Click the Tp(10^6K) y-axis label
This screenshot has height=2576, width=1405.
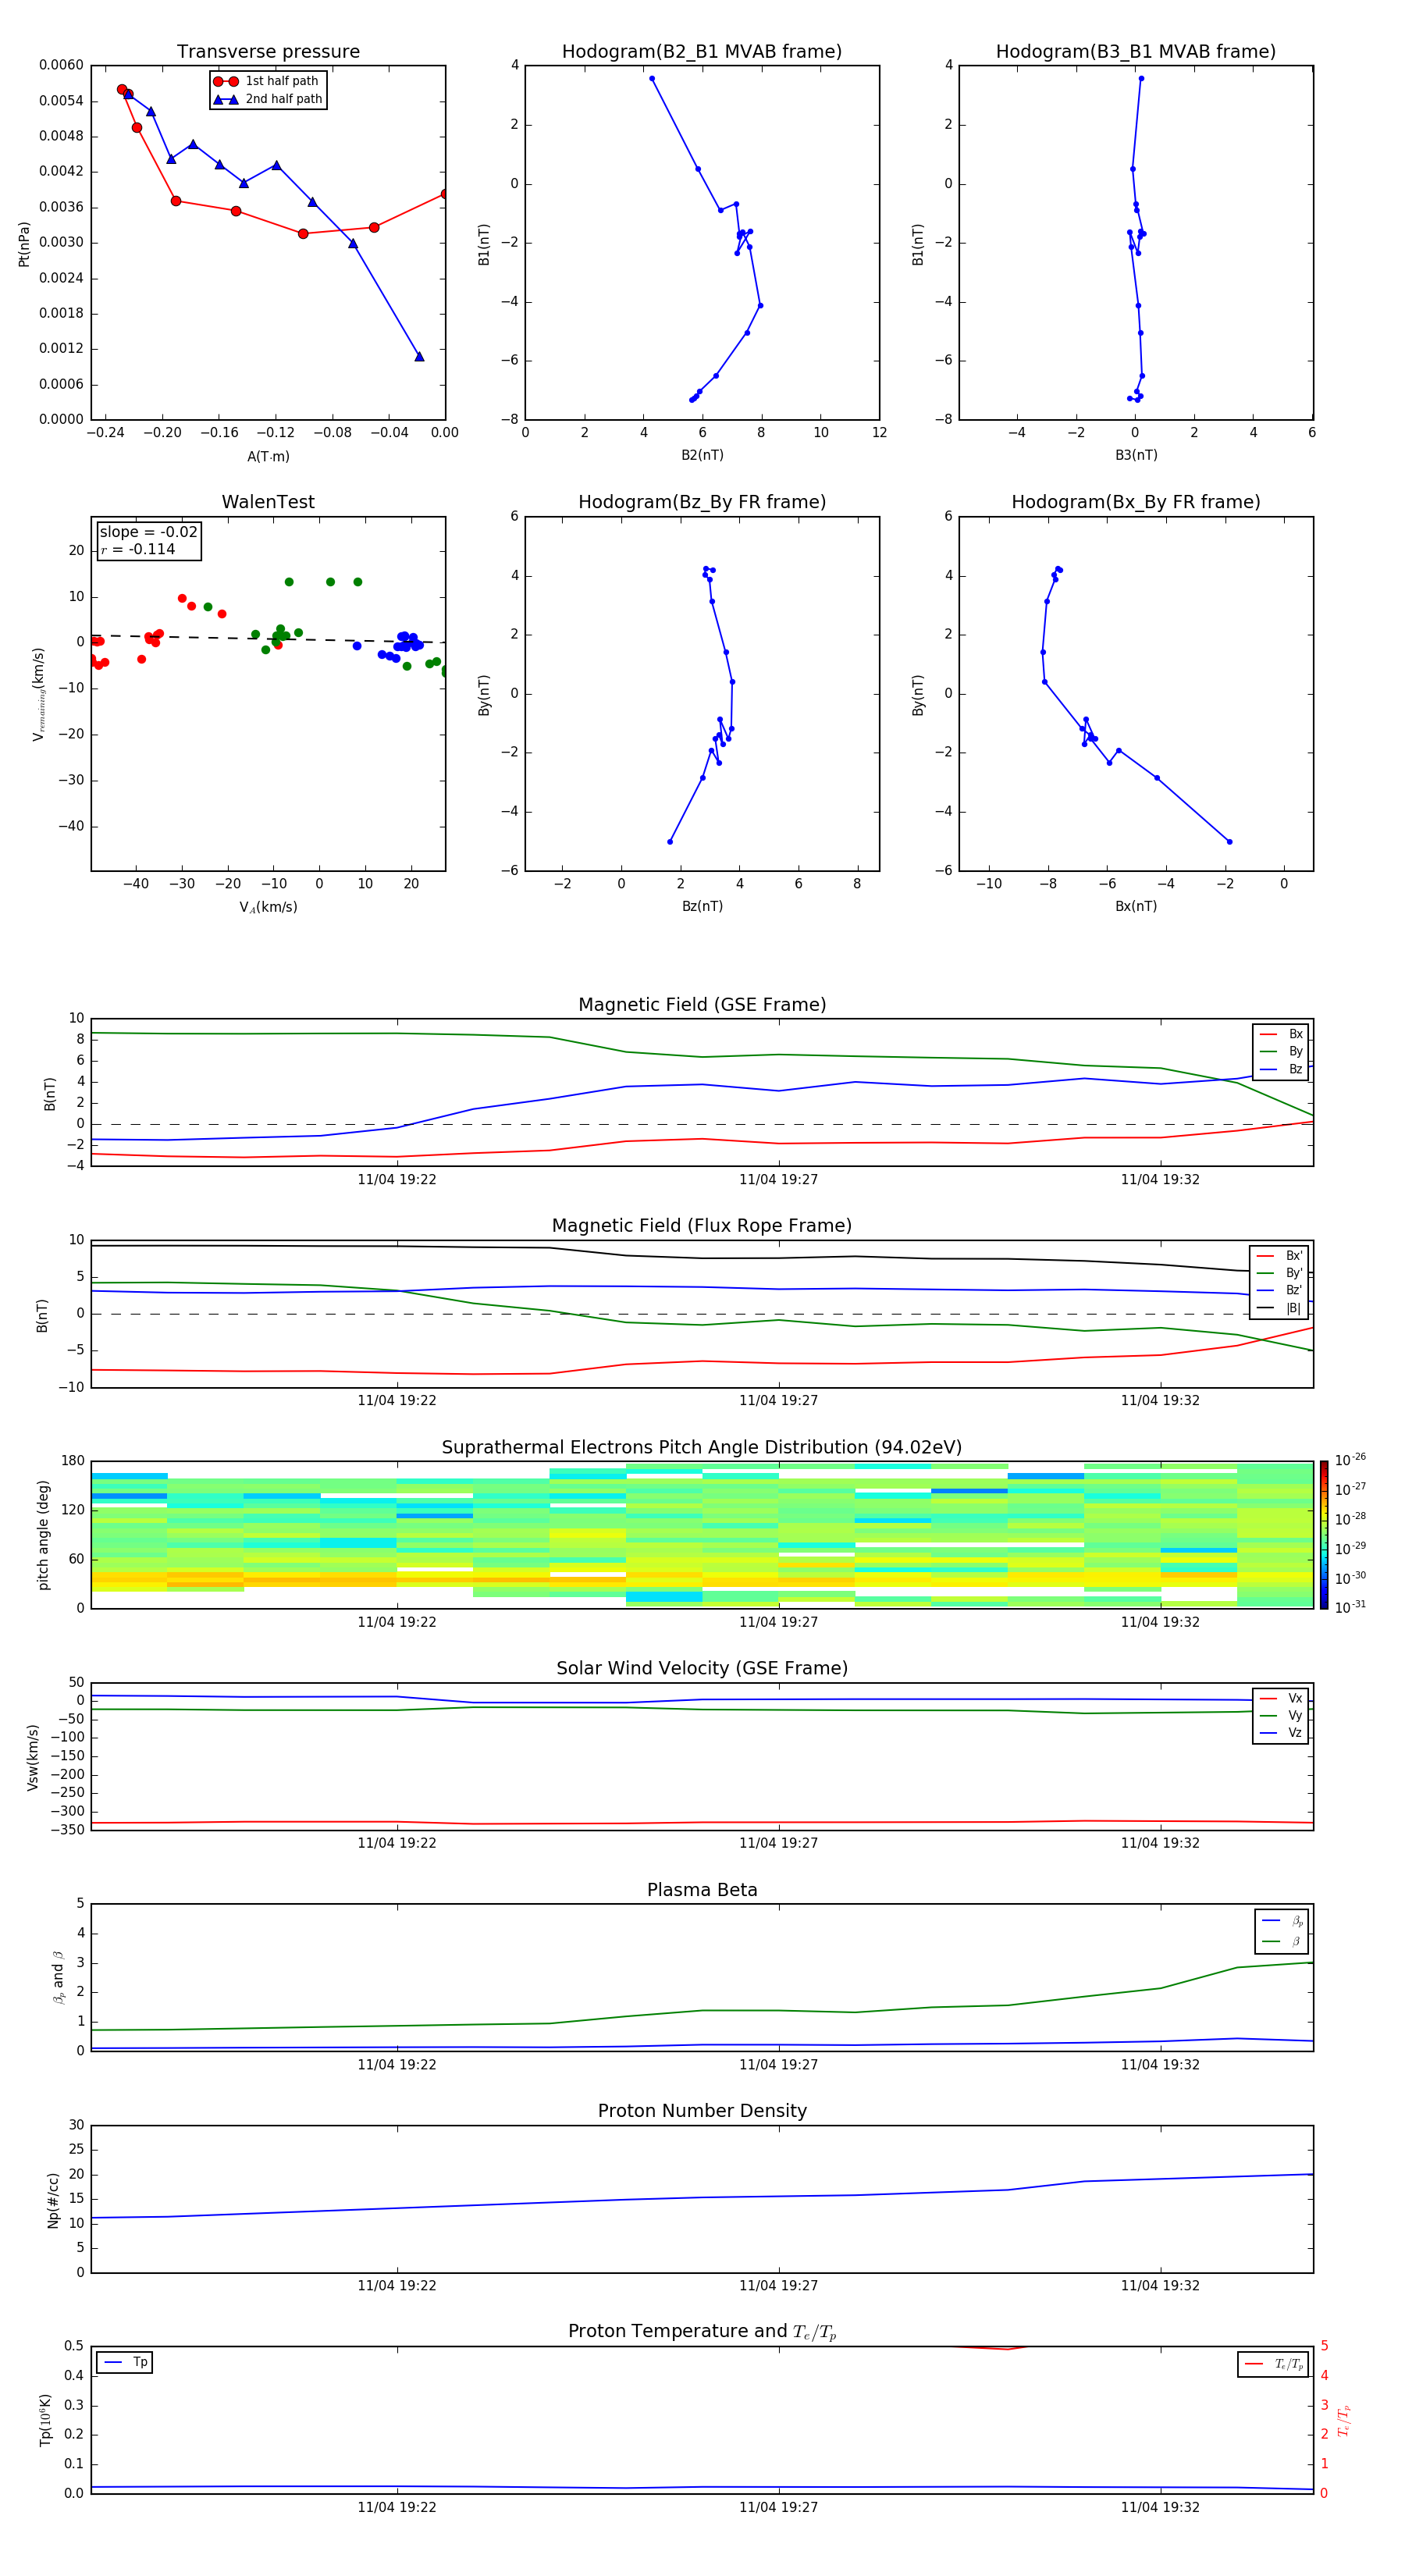click(x=45, y=2420)
